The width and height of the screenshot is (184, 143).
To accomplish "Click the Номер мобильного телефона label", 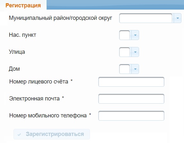I will 48,115.
